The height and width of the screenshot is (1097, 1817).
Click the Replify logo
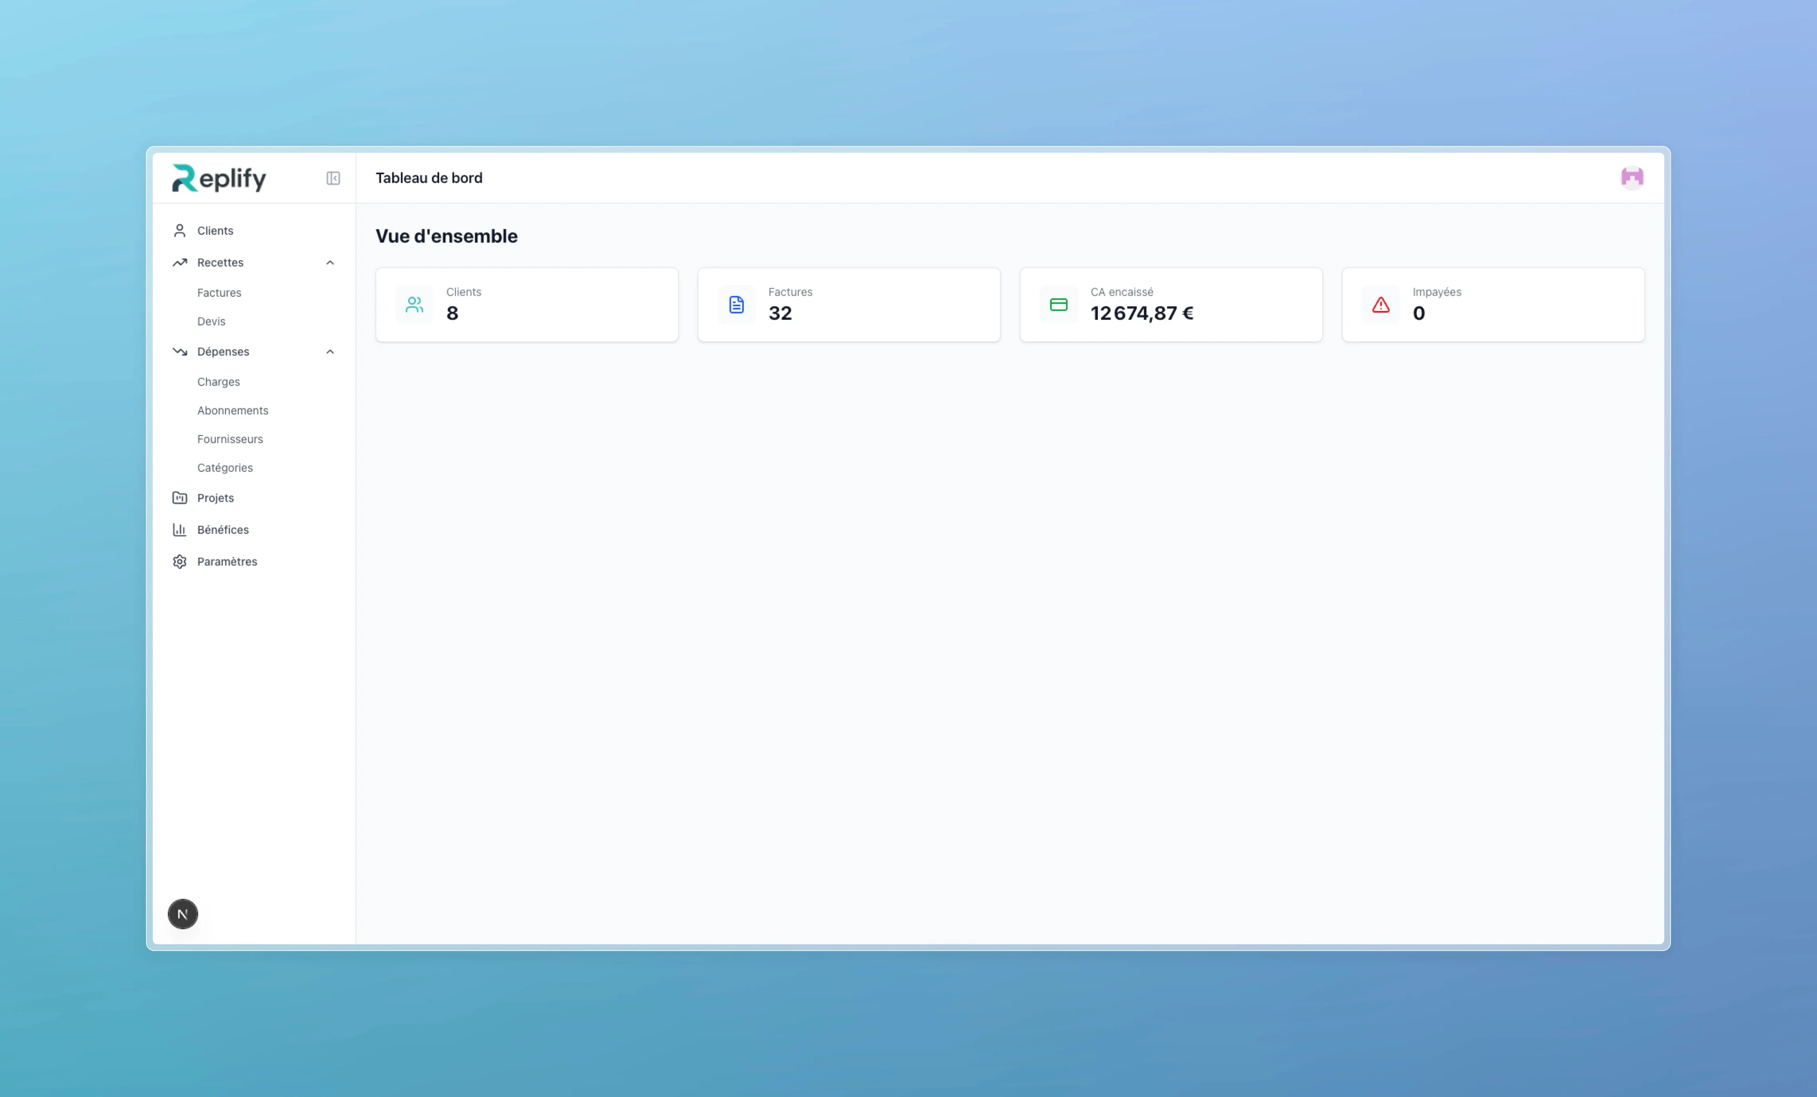(219, 179)
